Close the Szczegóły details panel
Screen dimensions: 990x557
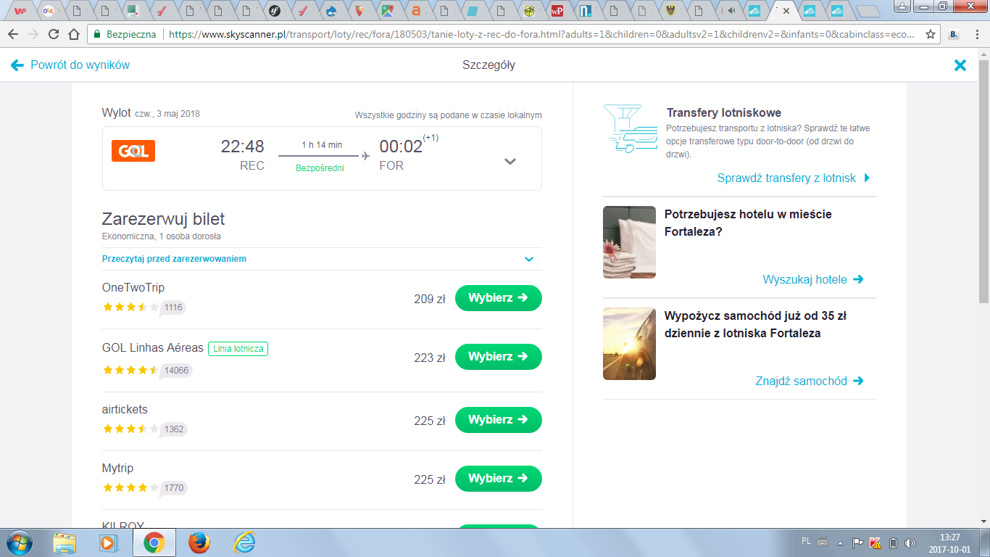(960, 65)
